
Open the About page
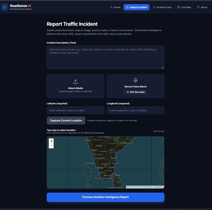point(202,7)
